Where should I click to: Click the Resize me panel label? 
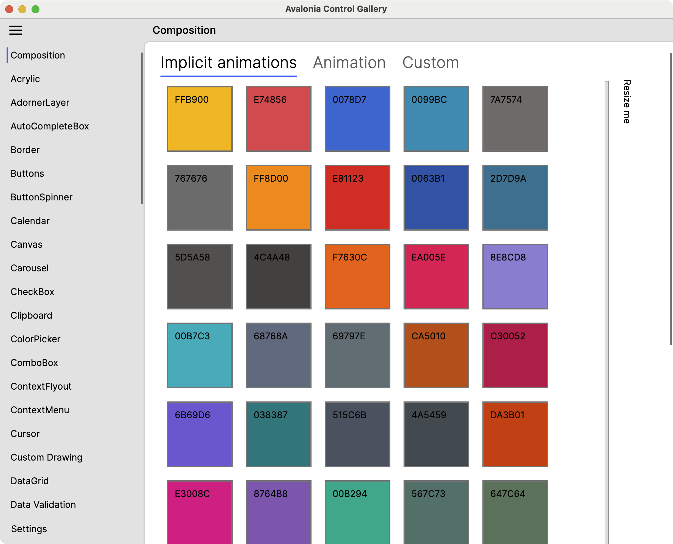(627, 102)
